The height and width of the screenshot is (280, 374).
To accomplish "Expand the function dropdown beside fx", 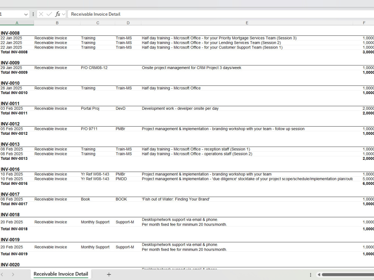I will pos(64,14).
